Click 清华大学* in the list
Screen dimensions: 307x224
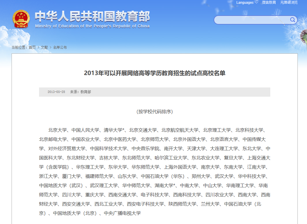(x=114, y=130)
